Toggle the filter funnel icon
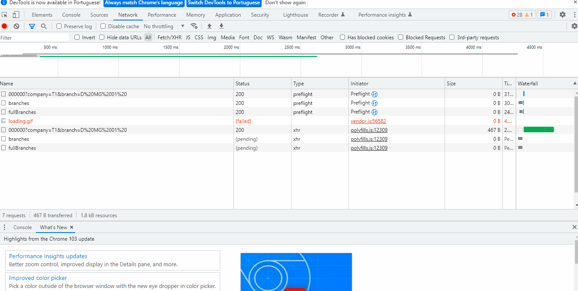578x291 pixels. [x=32, y=26]
